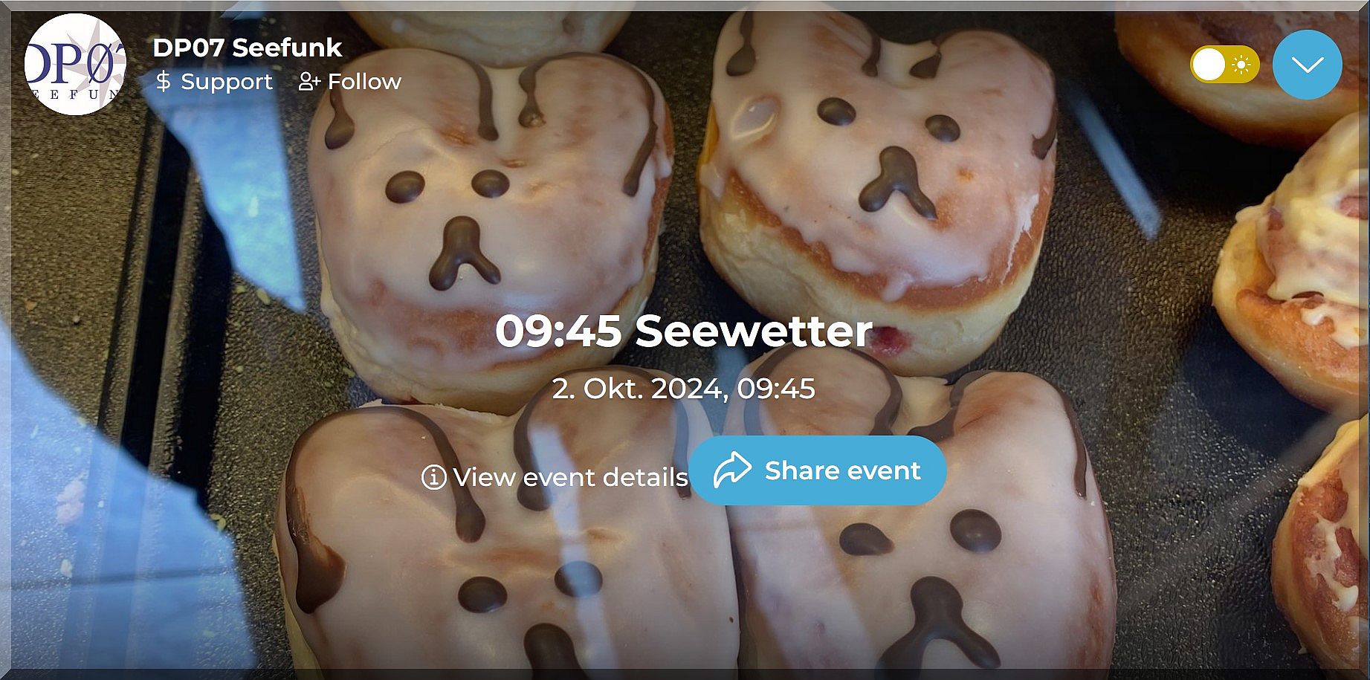Click the white knob of the theme switch
Viewport: 1370px width, 680px height.
pos(1209,65)
